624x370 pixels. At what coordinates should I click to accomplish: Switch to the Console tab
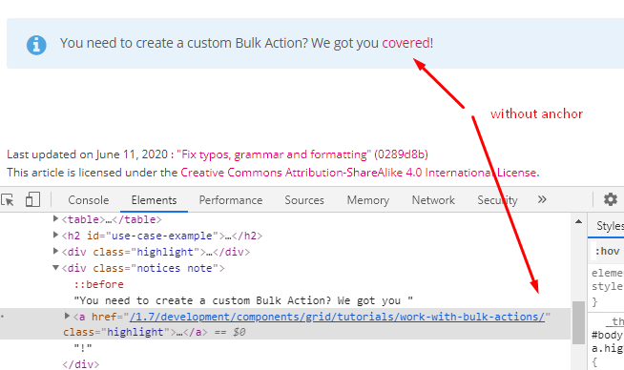pyautogui.click(x=89, y=200)
